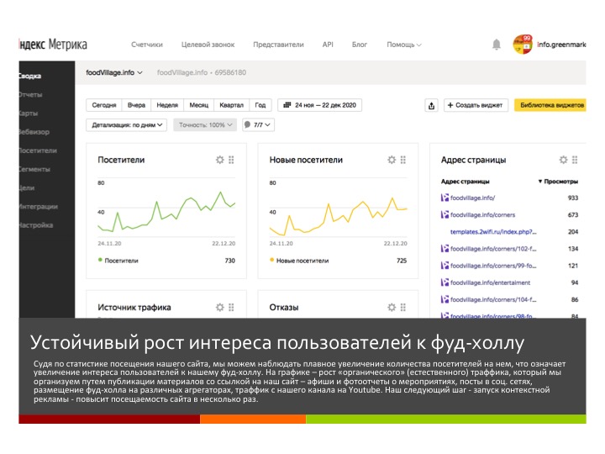This screenshot has width=605, height=454.
Task: Click the green Посетители legend marker
Action: coord(100,261)
